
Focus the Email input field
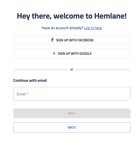pos(72,94)
